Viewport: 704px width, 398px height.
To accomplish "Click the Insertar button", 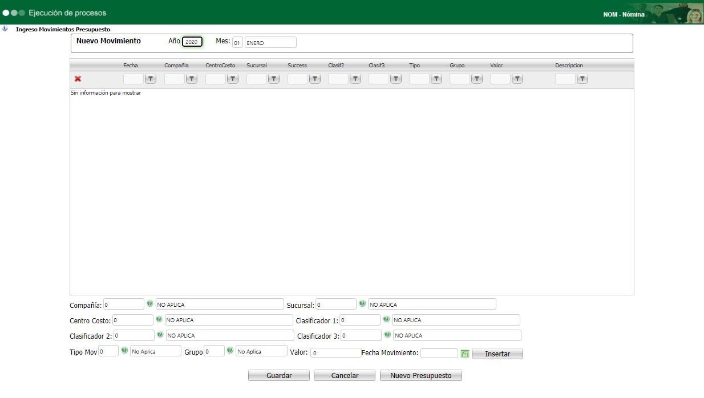I will click(x=497, y=354).
